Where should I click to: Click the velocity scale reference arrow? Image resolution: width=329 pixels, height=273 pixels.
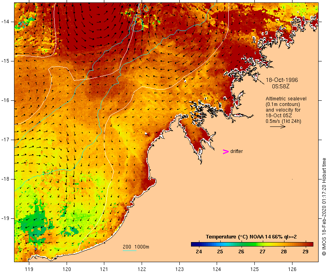[278, 126]
